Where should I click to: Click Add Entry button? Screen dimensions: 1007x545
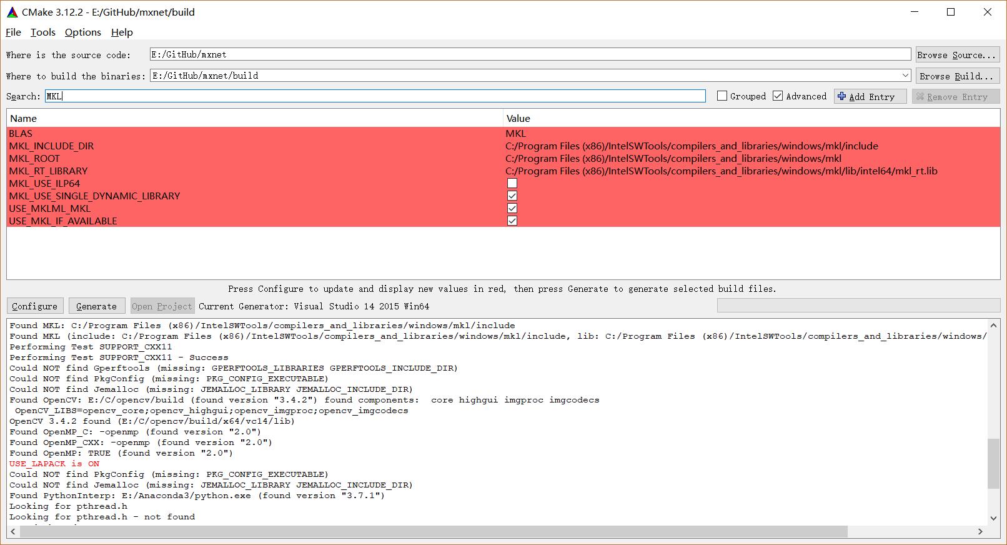870,96
